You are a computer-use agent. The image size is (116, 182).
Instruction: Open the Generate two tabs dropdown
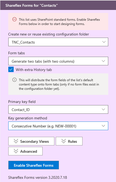[x=58, y=61]
